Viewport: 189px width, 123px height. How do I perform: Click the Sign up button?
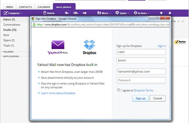[x=141, y=98]
